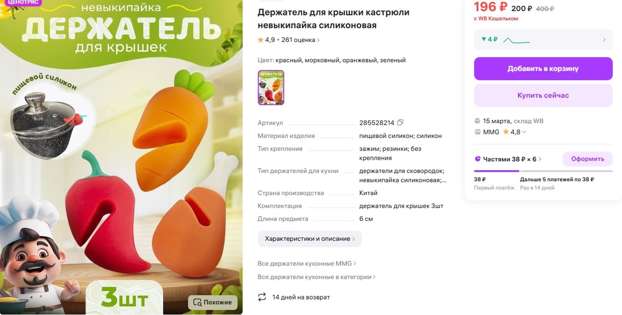Open Характеристики и описание section
Viewport: 622px width, 315px height.
[309, 238]
